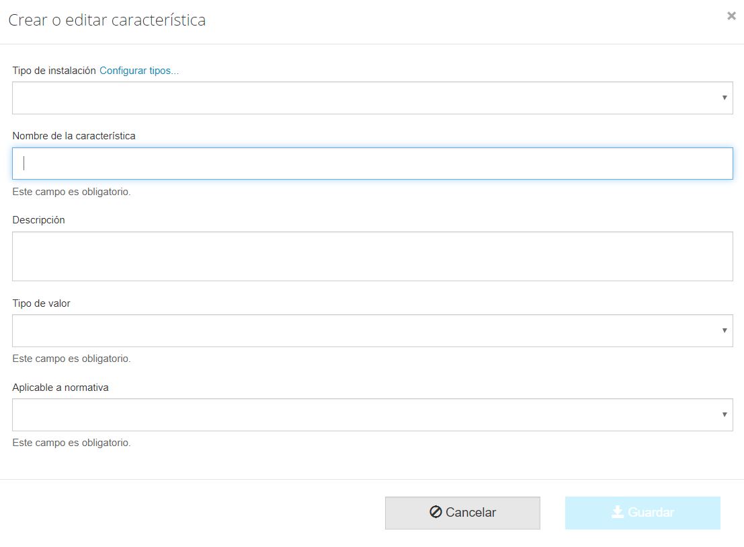Click the Crear o editar característica title

coord(107,20)
